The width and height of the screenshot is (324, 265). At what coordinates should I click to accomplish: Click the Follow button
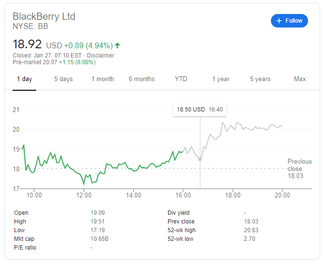(289, 21)
